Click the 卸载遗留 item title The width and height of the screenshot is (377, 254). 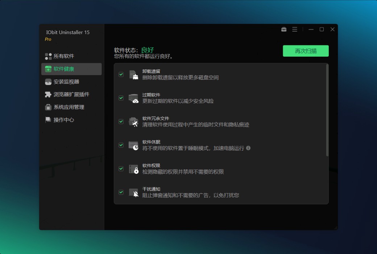pos(151,71)
